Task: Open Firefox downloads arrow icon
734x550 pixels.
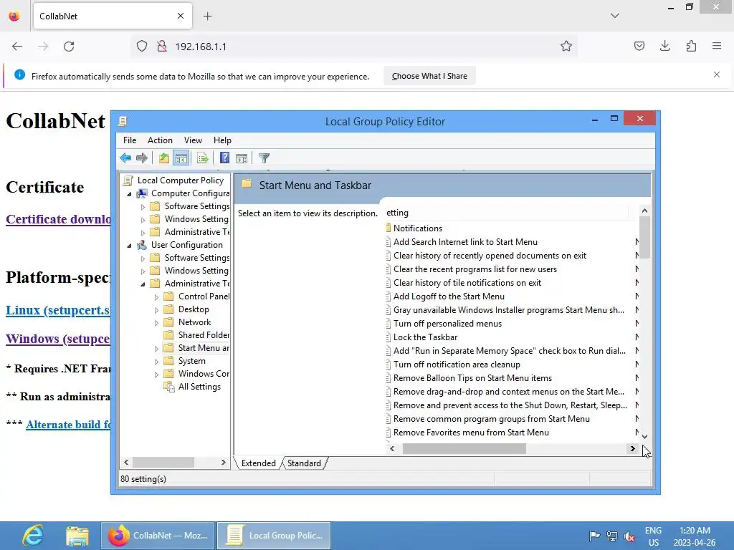Action: click(664, 46)
